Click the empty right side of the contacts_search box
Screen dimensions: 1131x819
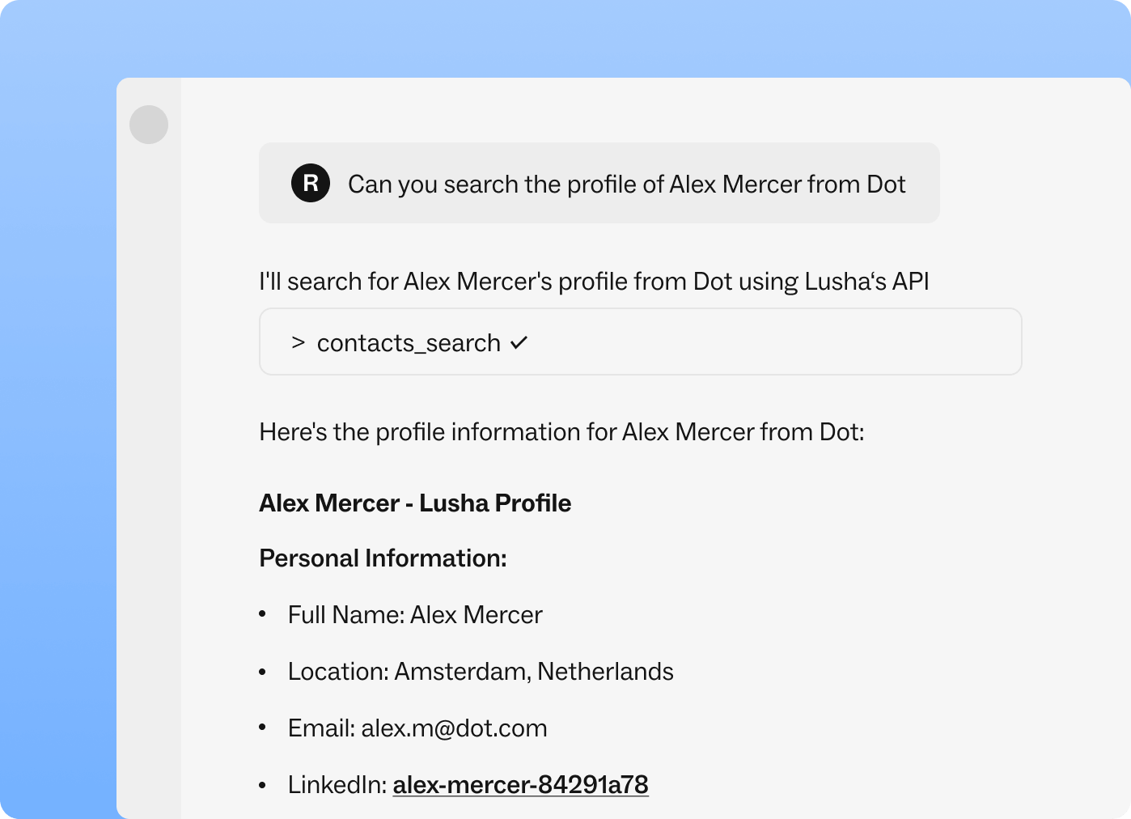[x=809, y=342]
